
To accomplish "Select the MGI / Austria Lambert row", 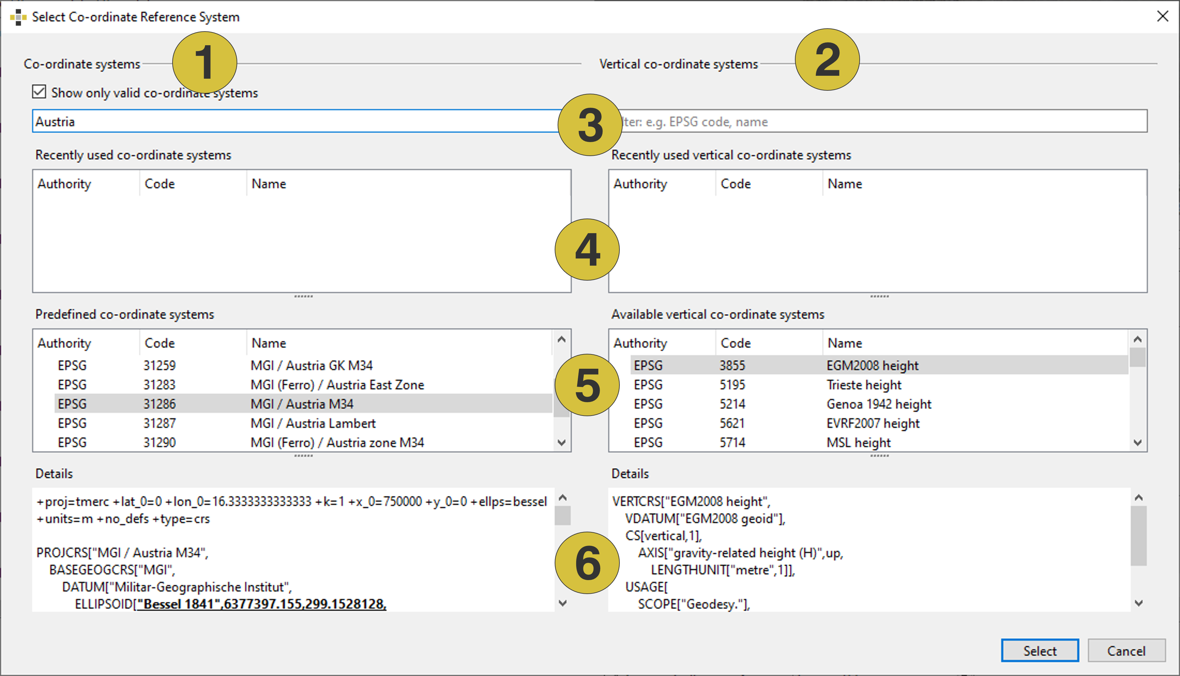I will [x=303, y=423].
